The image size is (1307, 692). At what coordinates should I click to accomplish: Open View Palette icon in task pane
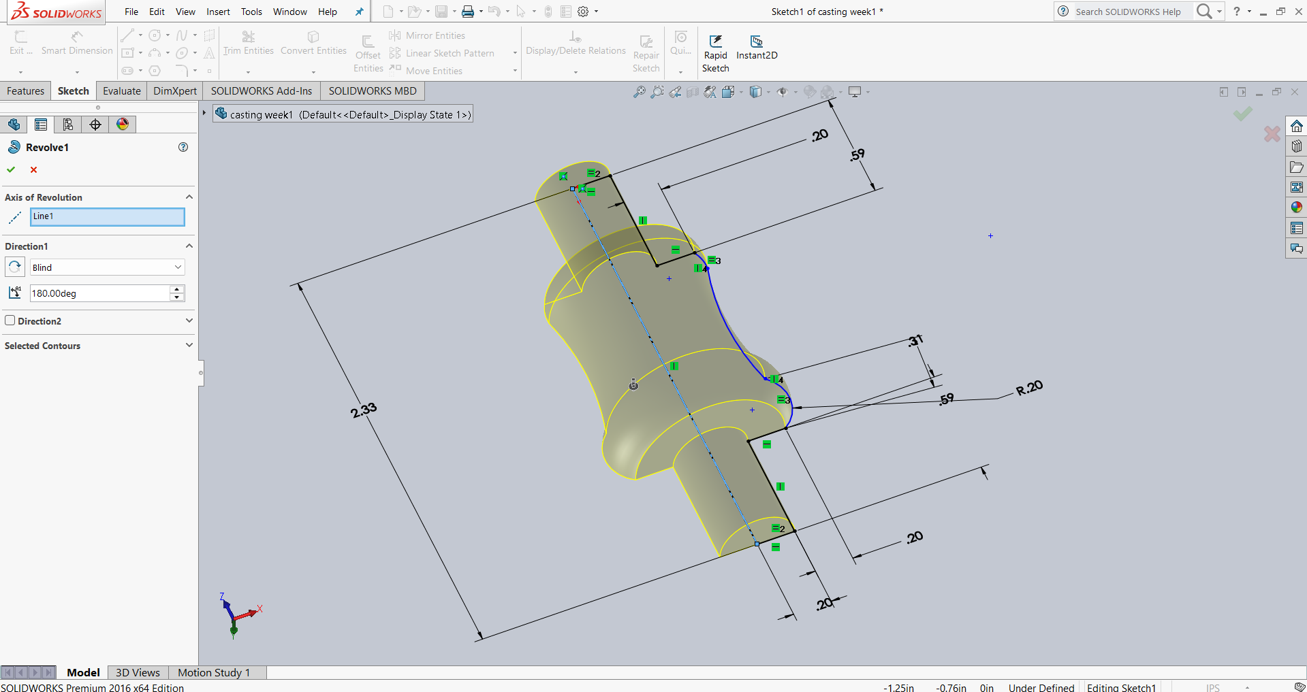pos(1297,187)
